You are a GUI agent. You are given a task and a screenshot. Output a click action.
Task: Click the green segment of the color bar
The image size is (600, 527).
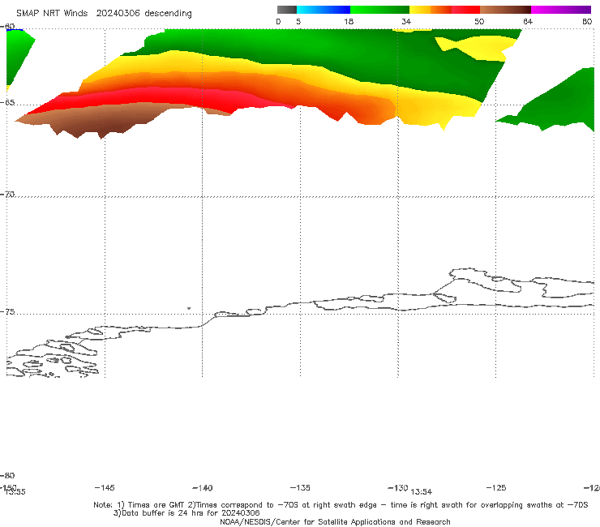(379, 10)
